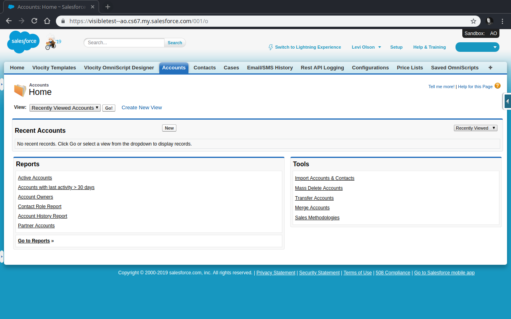
Task: Click Go to Reports link
Action: (34, 241)
